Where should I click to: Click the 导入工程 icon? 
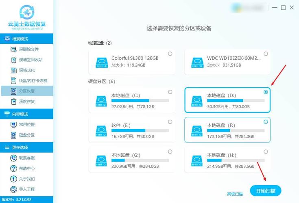coord(13,189)
